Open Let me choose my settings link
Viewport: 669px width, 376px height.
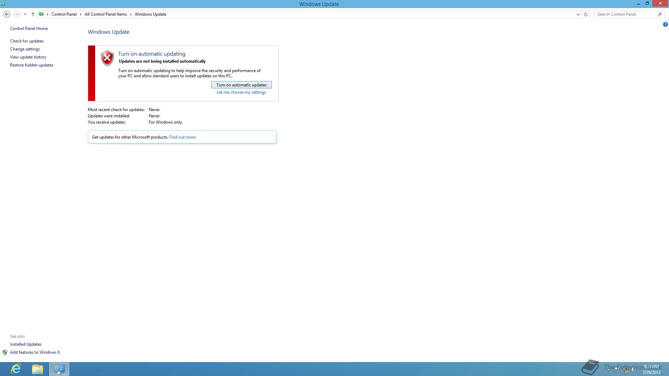241,92
